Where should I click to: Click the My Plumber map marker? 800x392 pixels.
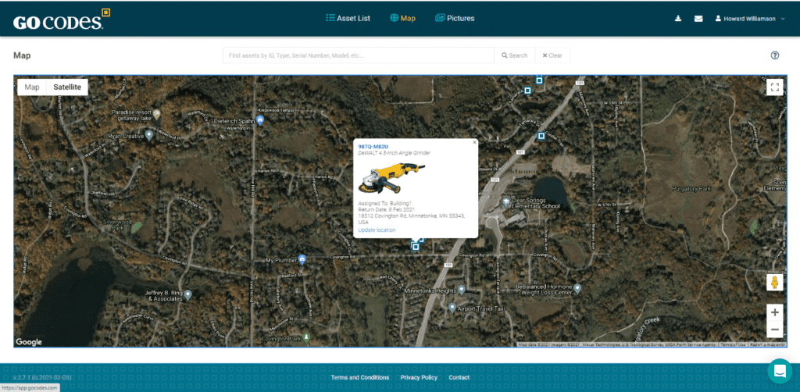point(302,259)
